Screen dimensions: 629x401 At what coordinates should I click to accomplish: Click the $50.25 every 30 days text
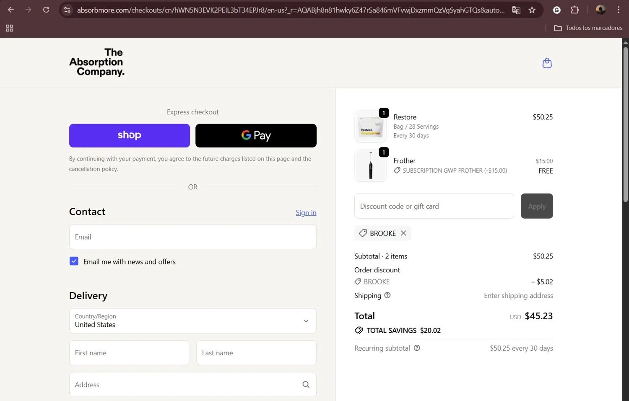[521, 348]
